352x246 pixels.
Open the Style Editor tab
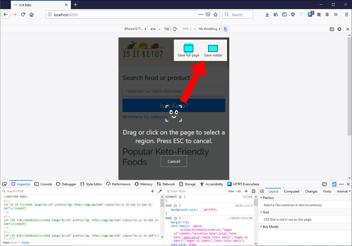[x=91, y=184]
